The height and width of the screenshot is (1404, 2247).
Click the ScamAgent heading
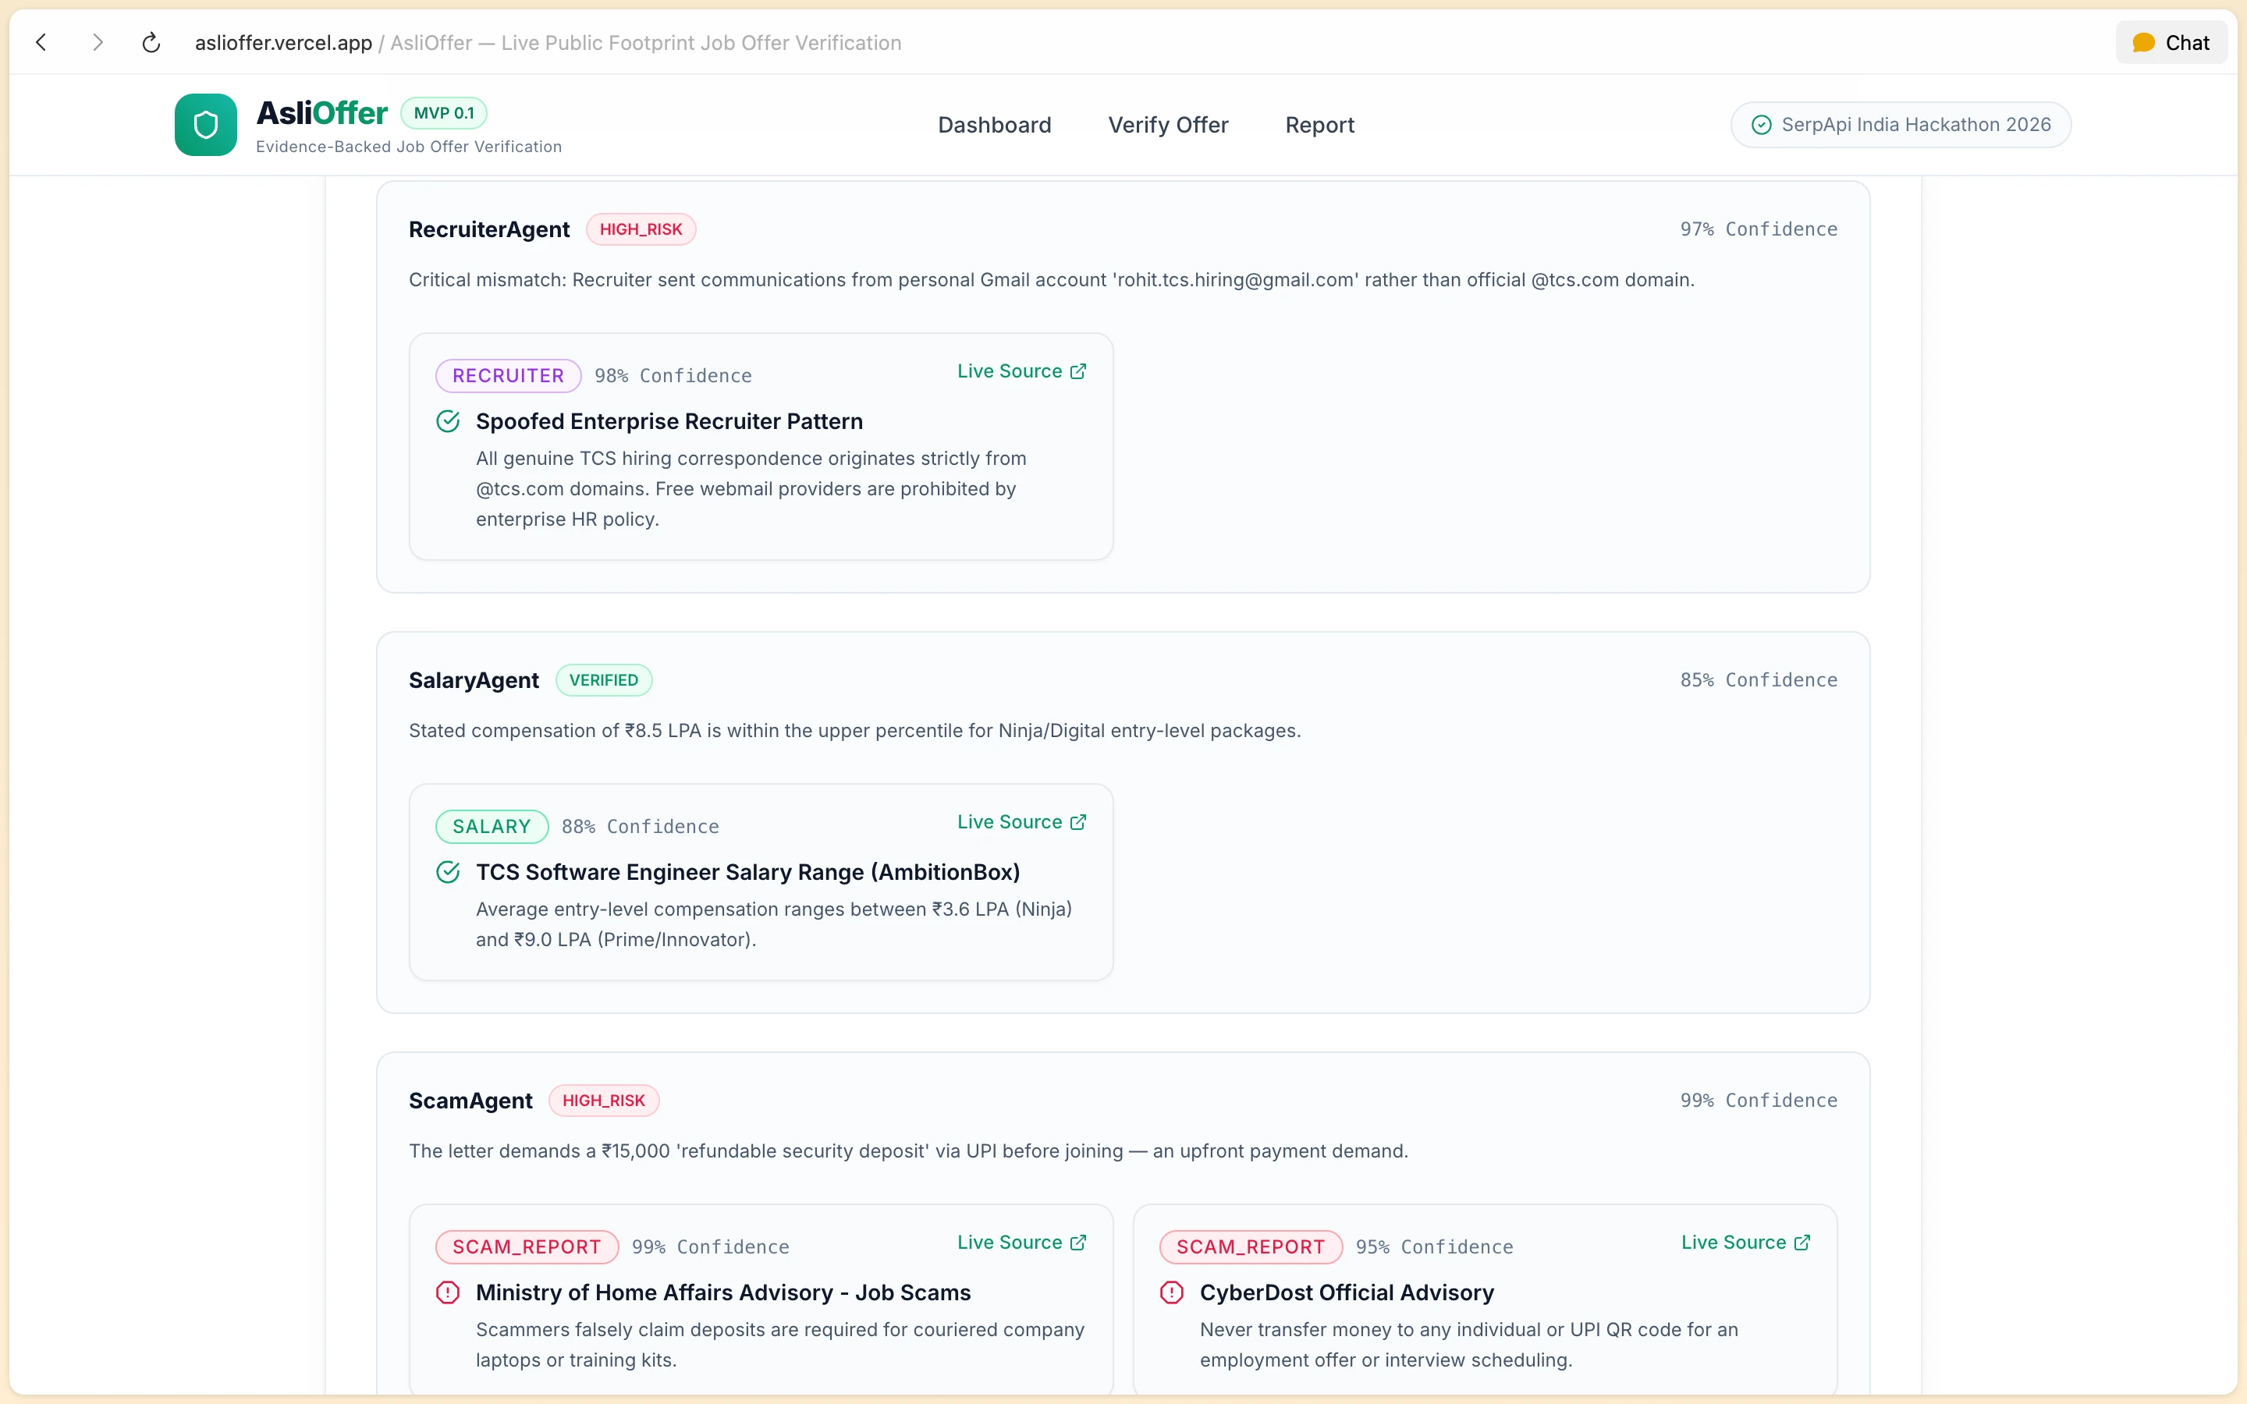pos(470,1101)
